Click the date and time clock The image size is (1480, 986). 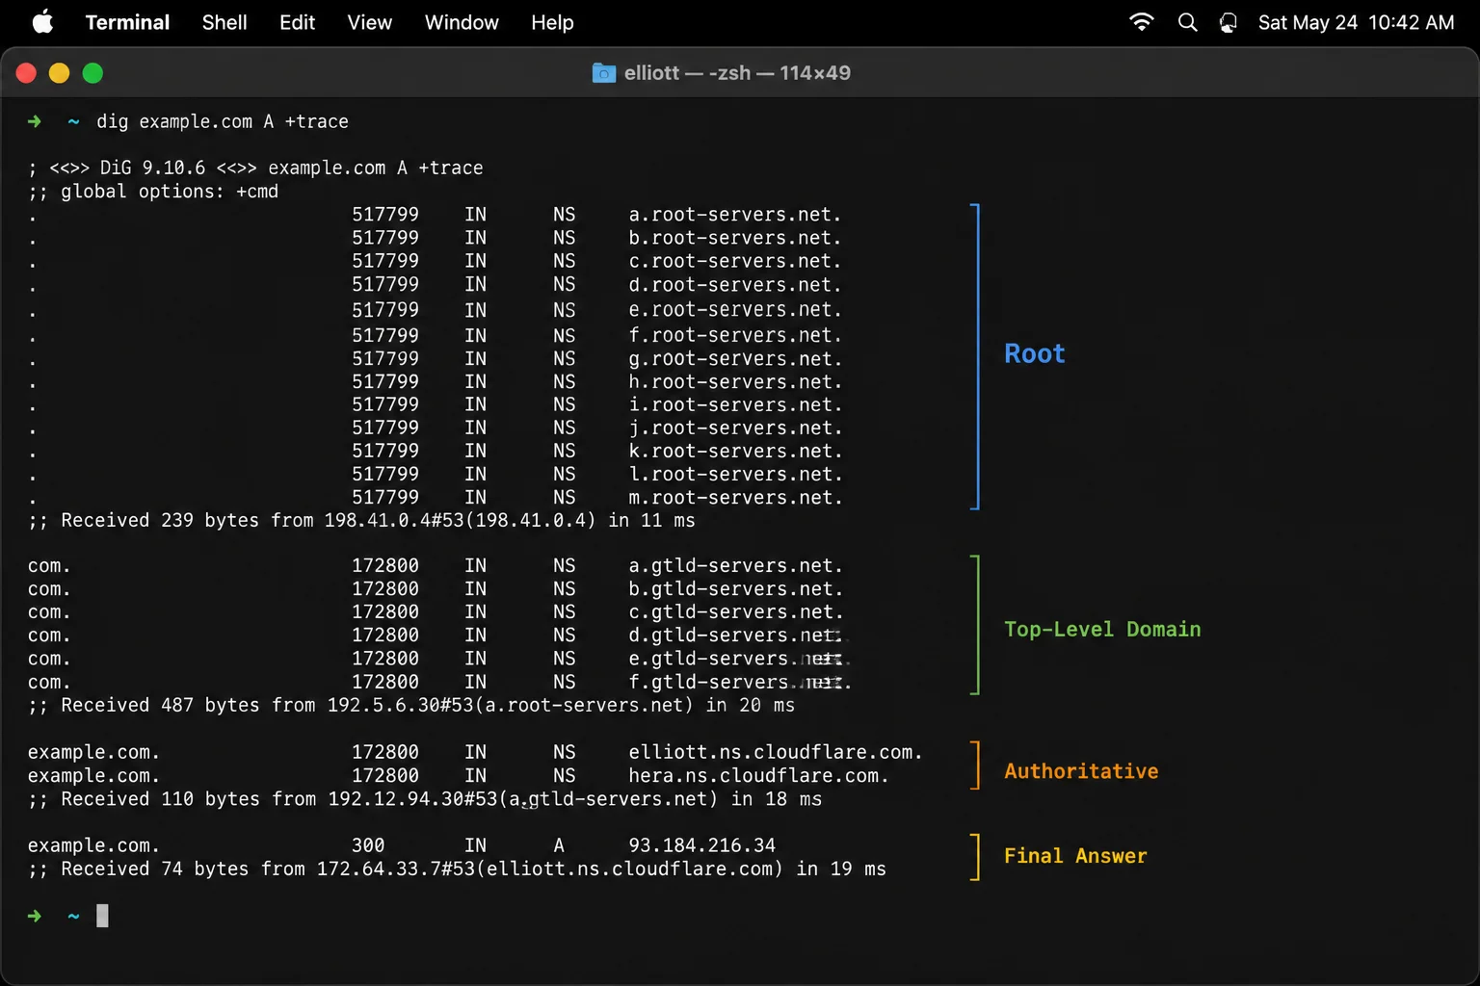point(1356,22)
